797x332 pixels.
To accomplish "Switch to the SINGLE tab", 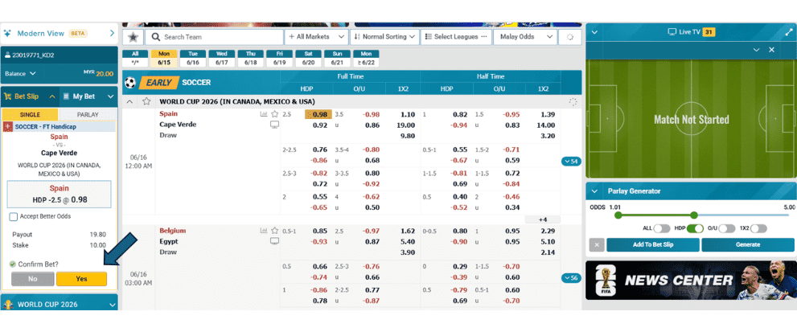I will (30, 114).
